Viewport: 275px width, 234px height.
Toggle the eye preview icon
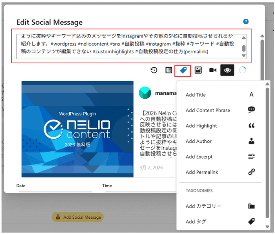click(227, 70)
